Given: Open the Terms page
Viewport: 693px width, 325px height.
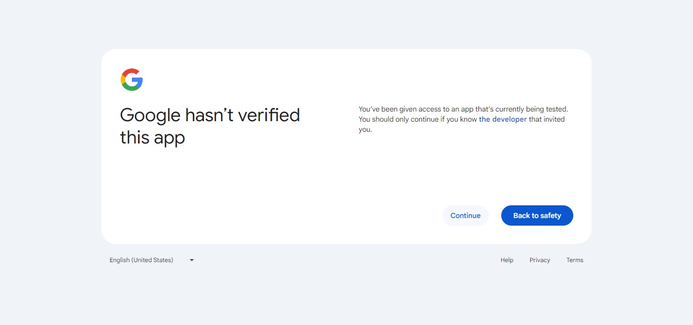Looking at the screenshot, I should (x=575, y=260).
